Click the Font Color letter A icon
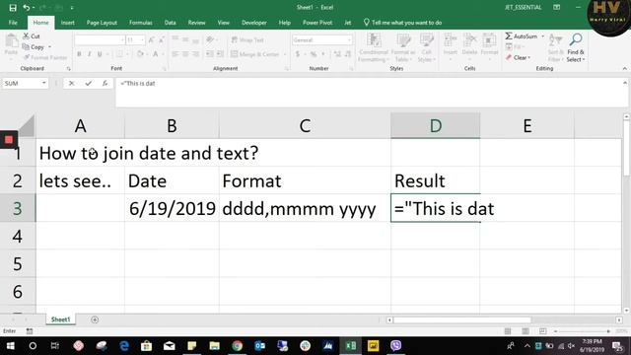 [x=156, y=54]
